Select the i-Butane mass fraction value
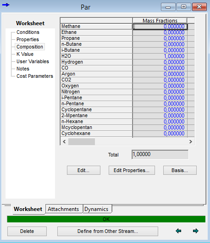This screenshot has height=243, width=210. (x=160, y=50)
